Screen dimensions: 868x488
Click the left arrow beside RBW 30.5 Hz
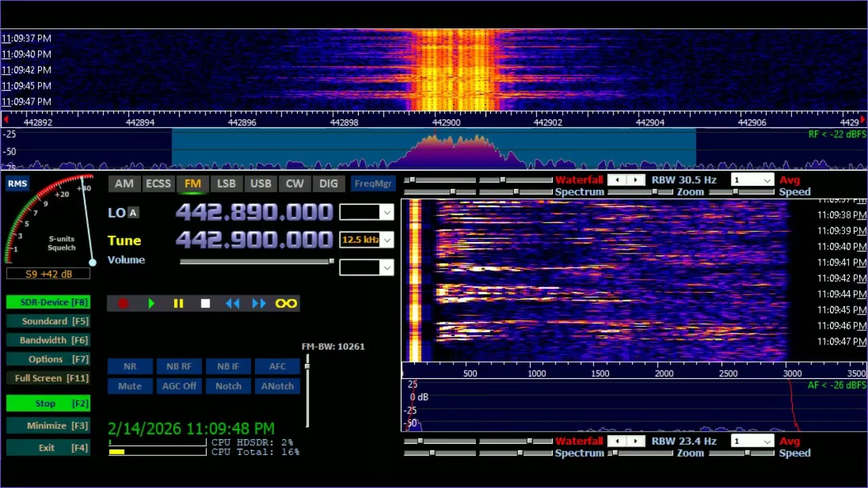pyautogui.click(x=617, y=180)
